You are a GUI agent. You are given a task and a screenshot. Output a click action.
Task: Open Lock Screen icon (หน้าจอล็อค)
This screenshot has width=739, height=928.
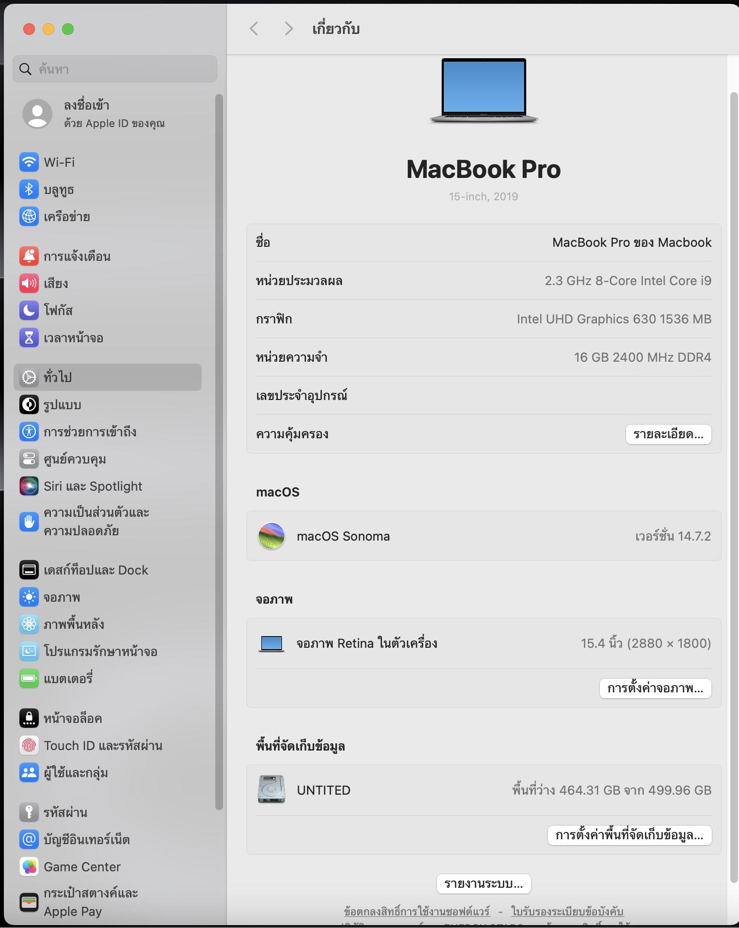coord(29,718)
